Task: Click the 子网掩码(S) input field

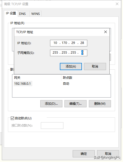Action: click(69, 53)
